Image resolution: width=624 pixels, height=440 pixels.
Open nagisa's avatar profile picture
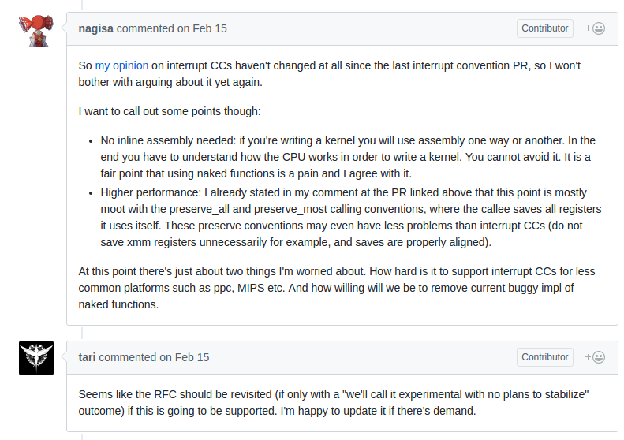[x=36, y=30]
